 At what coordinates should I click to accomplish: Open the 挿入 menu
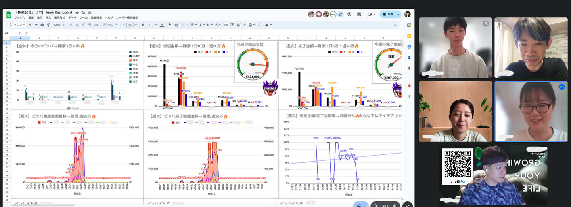48,18
